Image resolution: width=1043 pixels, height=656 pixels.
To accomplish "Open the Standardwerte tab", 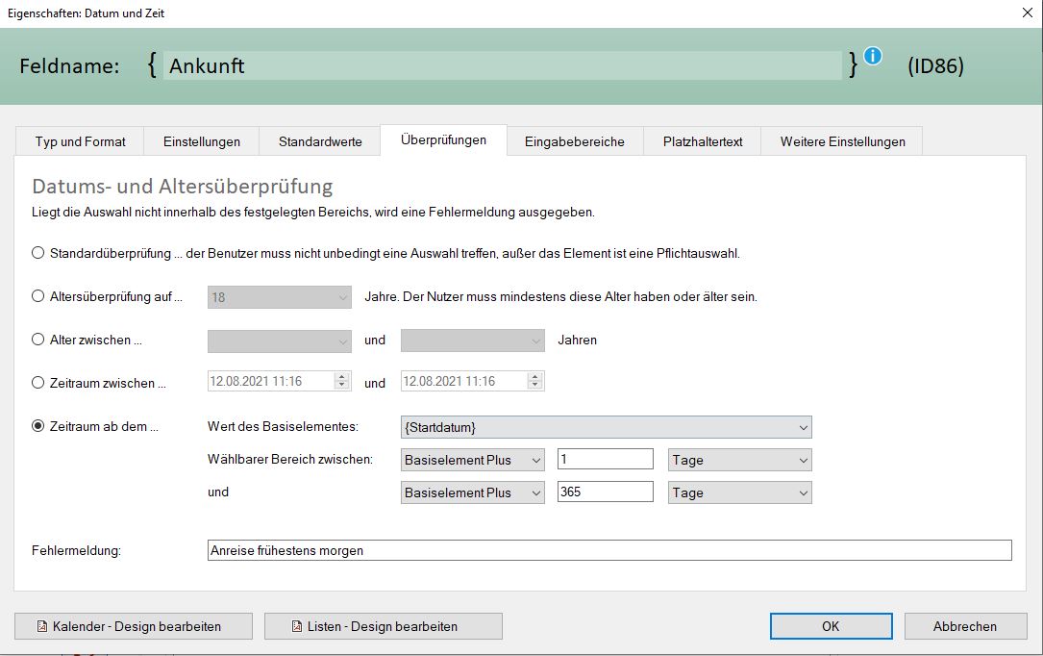I will [320, 141].
